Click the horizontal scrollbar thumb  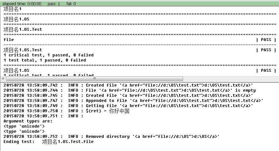click(94, 79)
